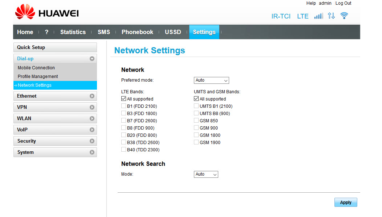Expand the WLAN section arrow icon
Image resolution: width=382 pixels, height=217 pixels.
(x=92, y=119)
